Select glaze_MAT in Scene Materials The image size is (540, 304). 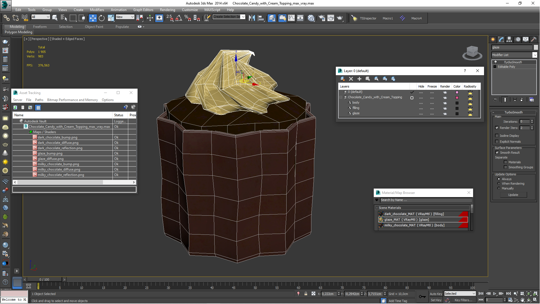tap(423, 220)
